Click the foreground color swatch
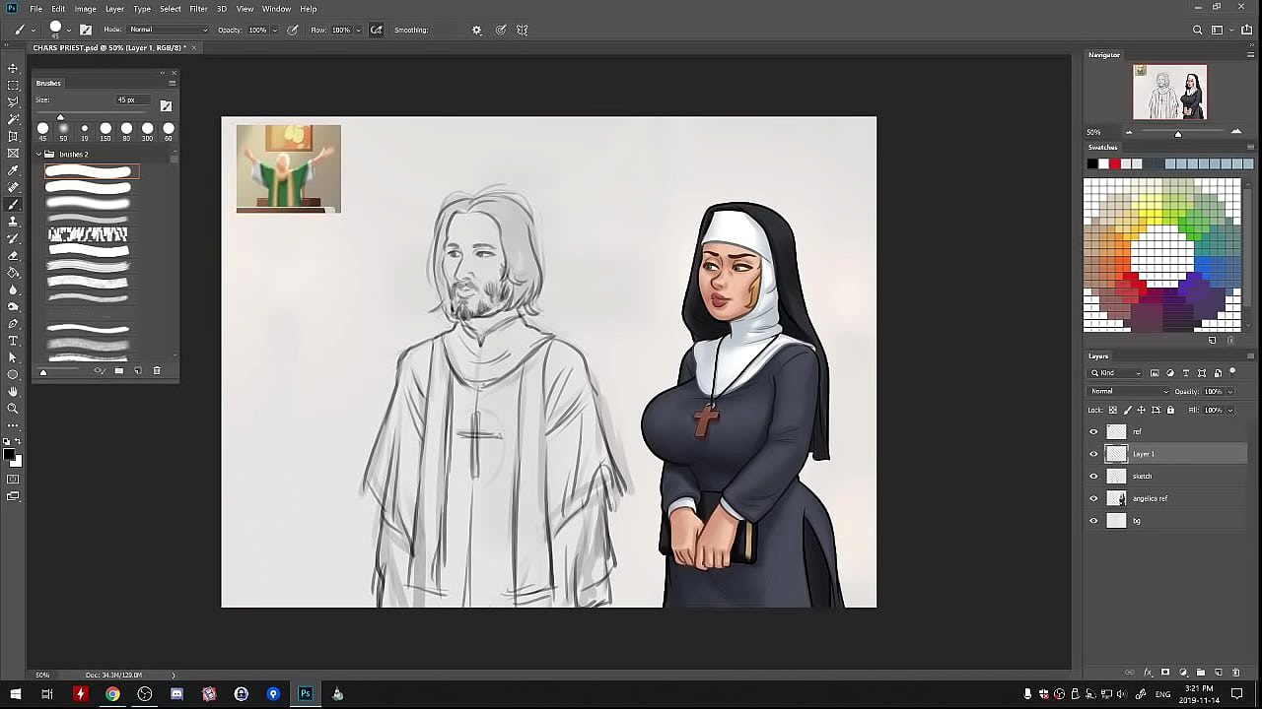The image size is (1262, 709). (x=9, y=454)
